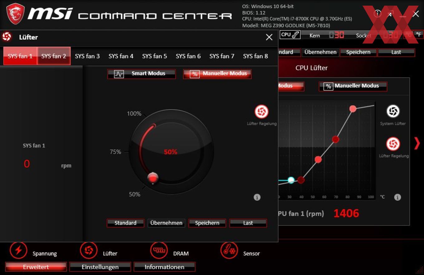Open the System Lüfter icon

coord(393,111)
